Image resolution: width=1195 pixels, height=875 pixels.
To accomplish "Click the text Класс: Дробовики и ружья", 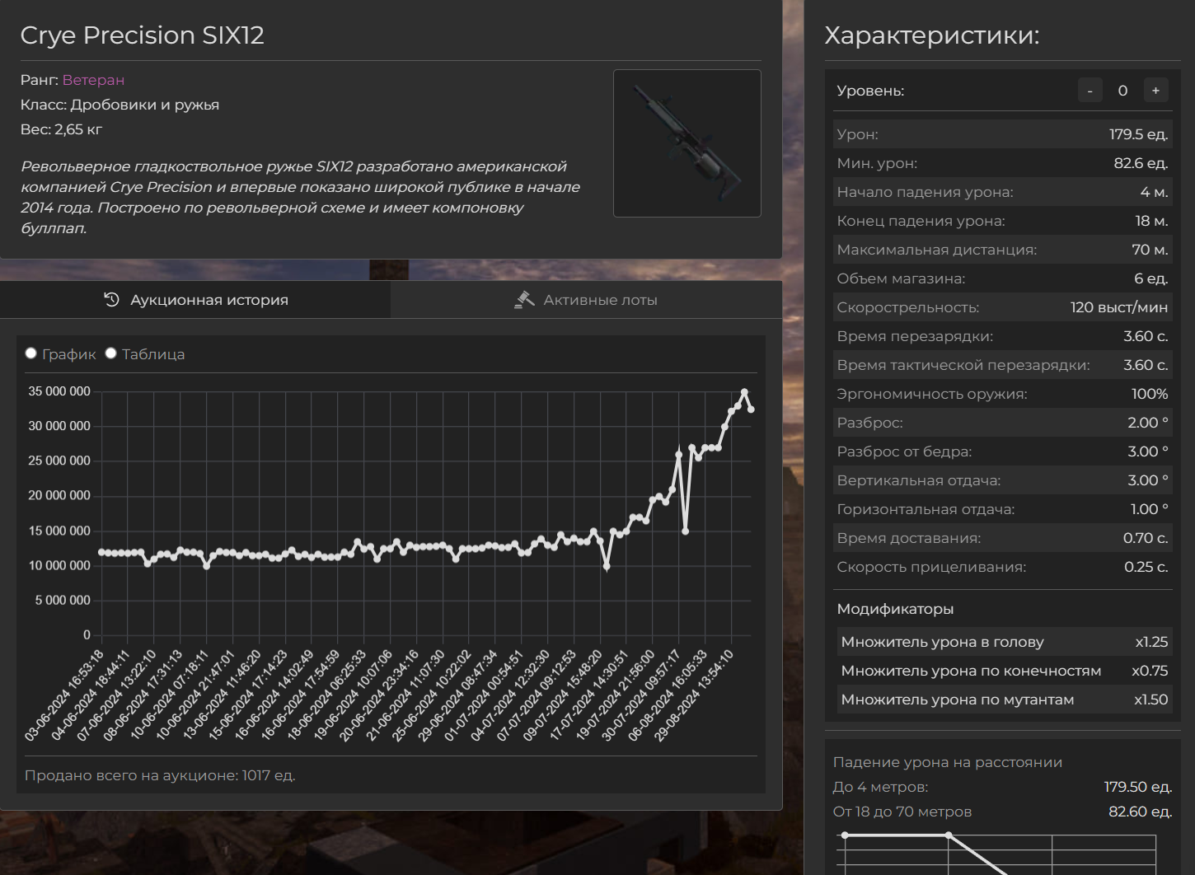I will tap(119, 105).
